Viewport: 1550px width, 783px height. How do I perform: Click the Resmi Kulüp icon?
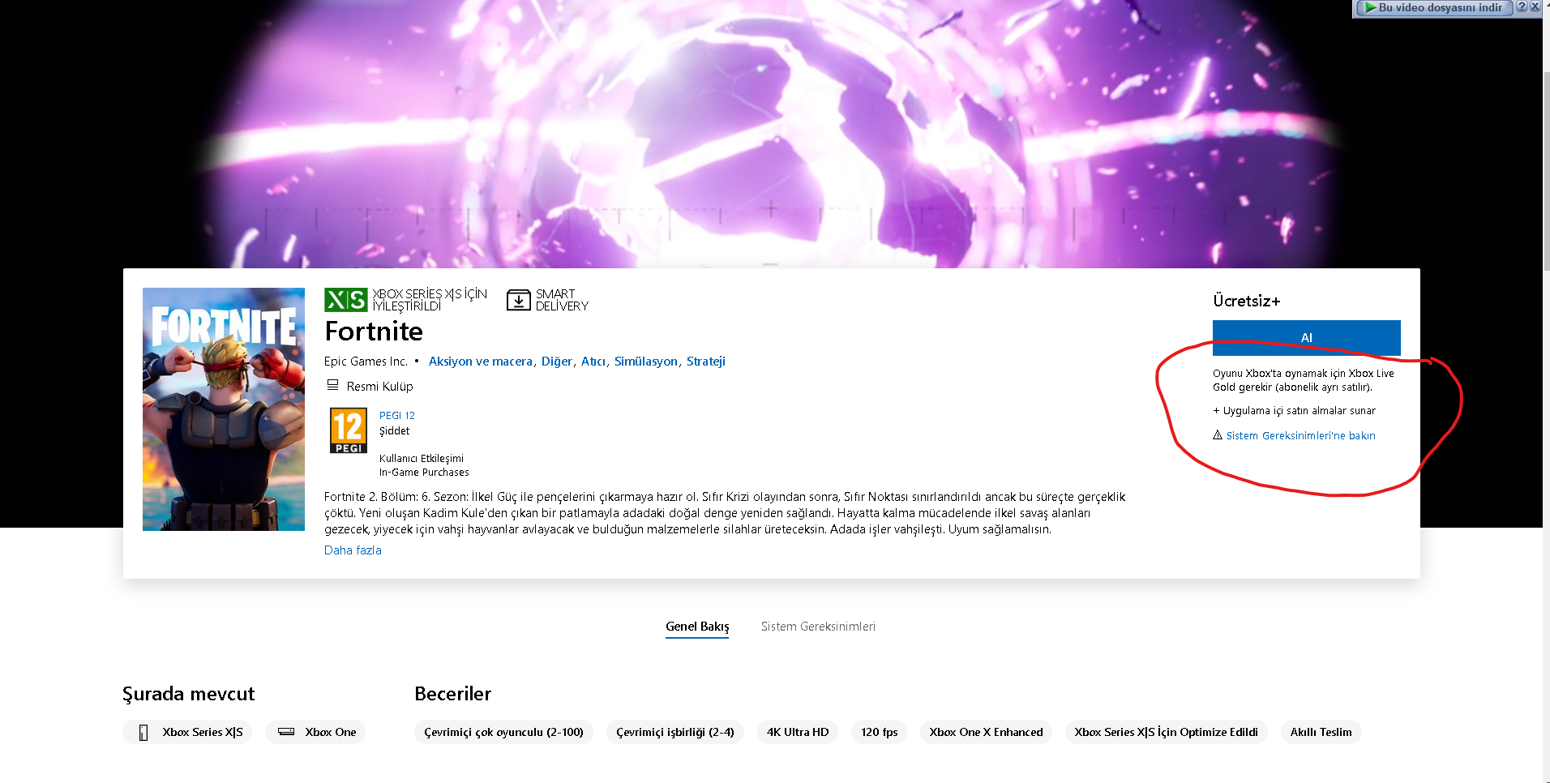[x=332, y=386]
